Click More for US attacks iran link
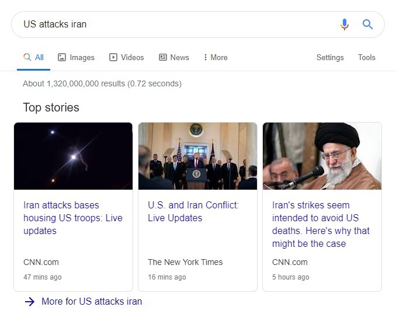The image size is (396, 328). point(92,302)
